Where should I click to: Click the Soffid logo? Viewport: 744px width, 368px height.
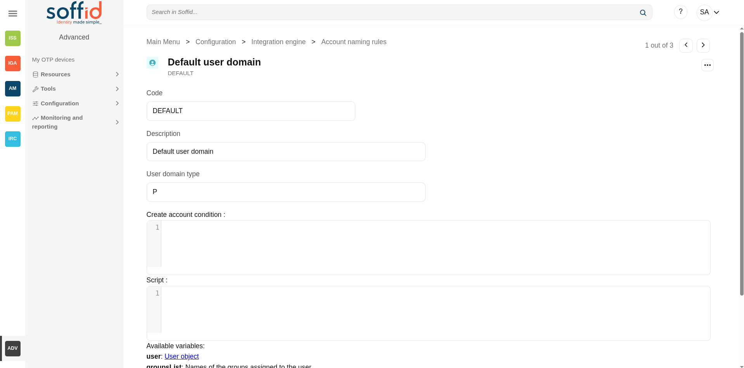pyautogui.click(x=74, y=13)
